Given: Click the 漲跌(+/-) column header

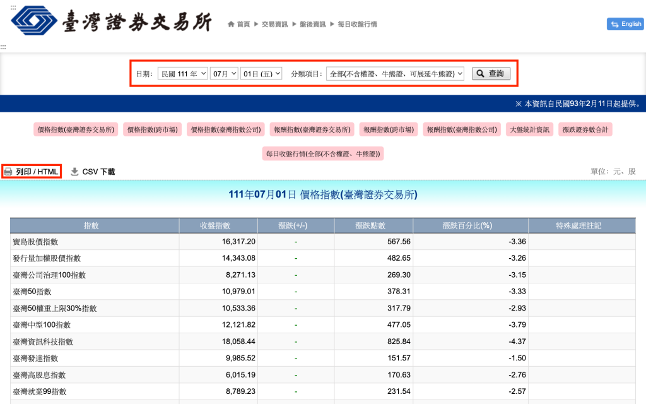Looking at the screenshot, I should coord(296,225).
